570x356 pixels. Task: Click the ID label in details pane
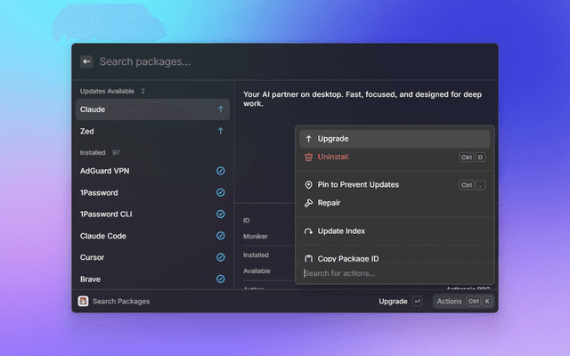point(246,221)
